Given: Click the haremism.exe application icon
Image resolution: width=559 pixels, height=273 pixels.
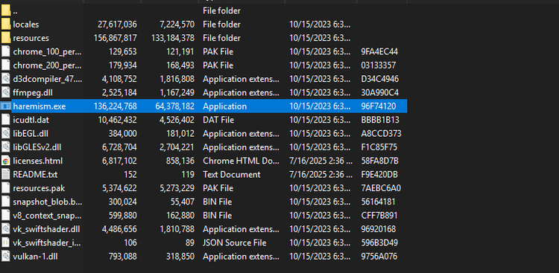Looking at the screenshot, I should (6, 106).
